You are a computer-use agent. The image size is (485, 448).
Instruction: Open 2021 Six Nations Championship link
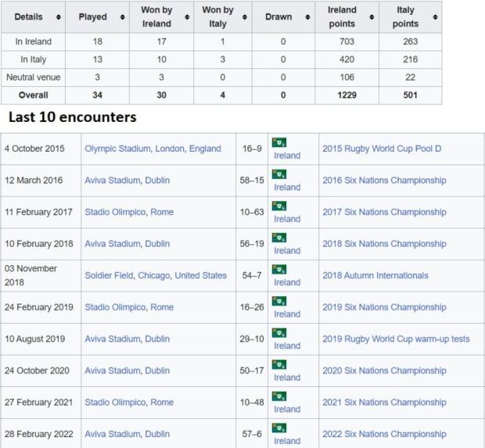pyautogui.click(x=384, y=402)
